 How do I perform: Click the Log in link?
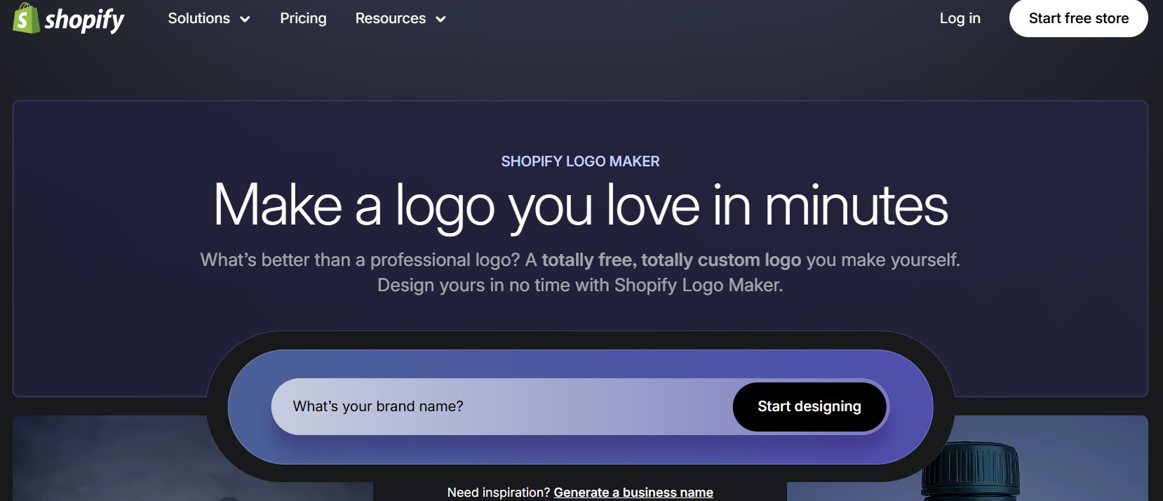point(960,18)
